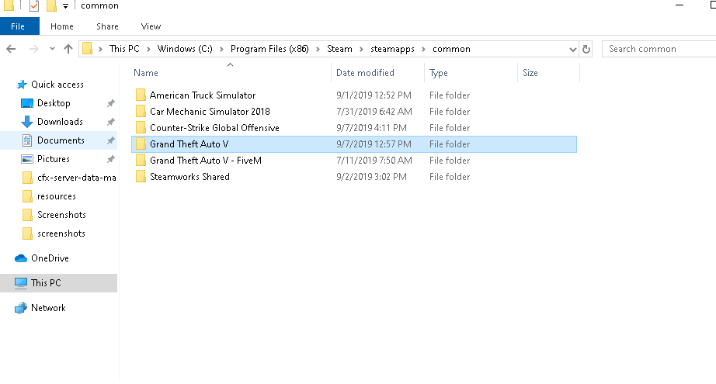This screenshot has height=384, width=716.
Task: Click the date 9/7/2019 4:11 PM
Action: [x=371, y=128]
